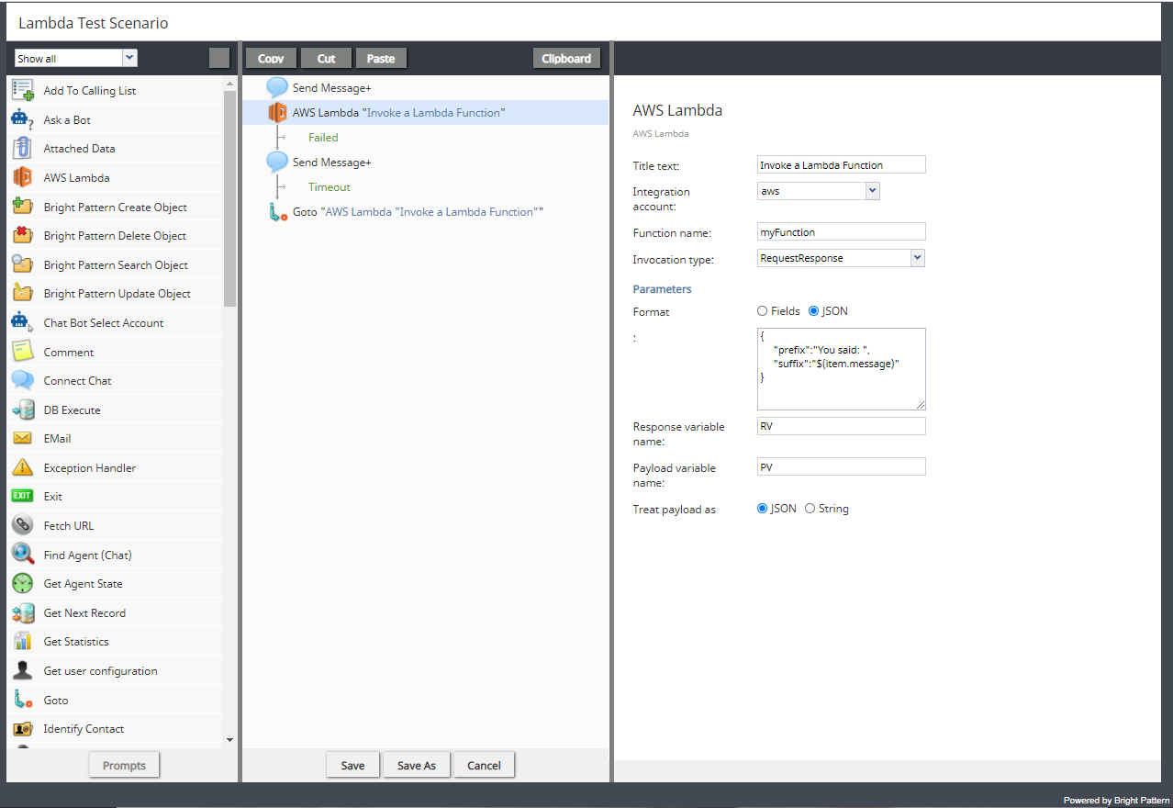Click the Title text input field

(842, 164)
